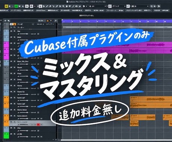The width and height of the screenshot is (172, 142).
Task: Click the Add Track plus icon
Action: 5,21
